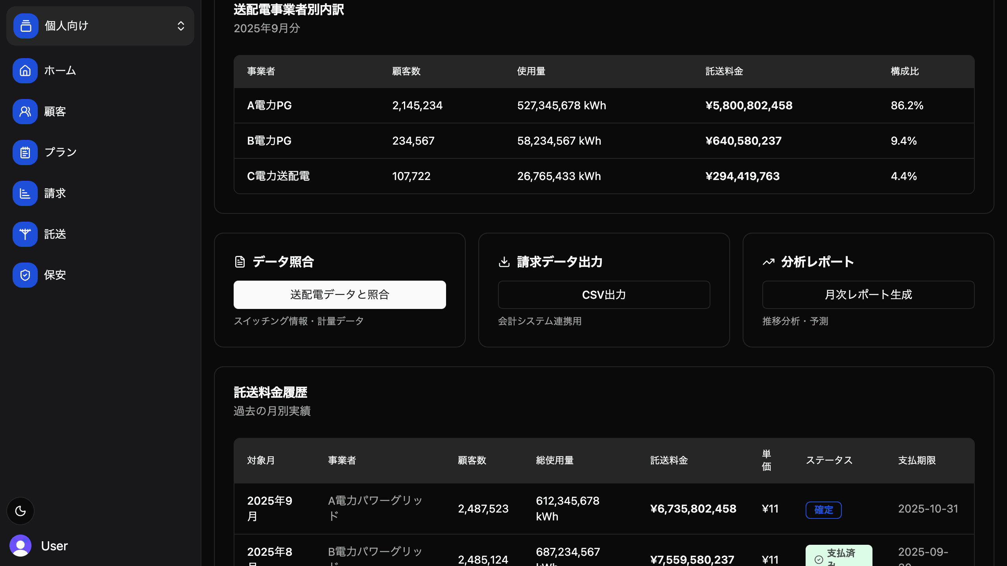Click the 確定 status badge
Viewport: 1007px width, 566px height.
tap(823, 510)
